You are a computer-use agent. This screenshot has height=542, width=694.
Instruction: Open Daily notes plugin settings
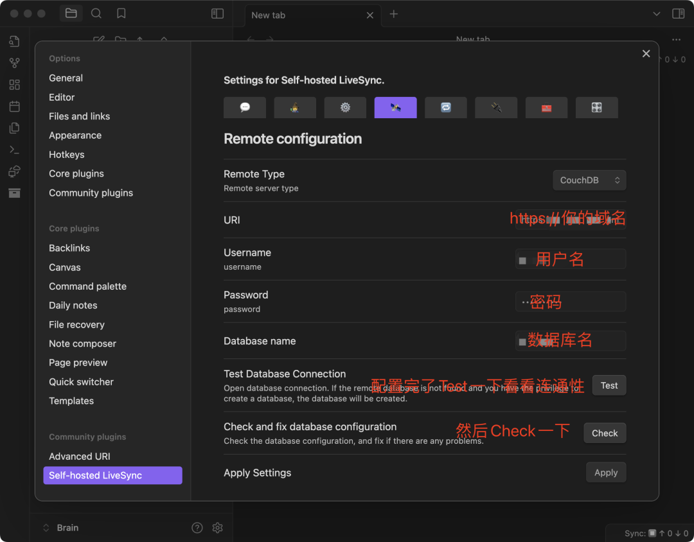[73, 305]
